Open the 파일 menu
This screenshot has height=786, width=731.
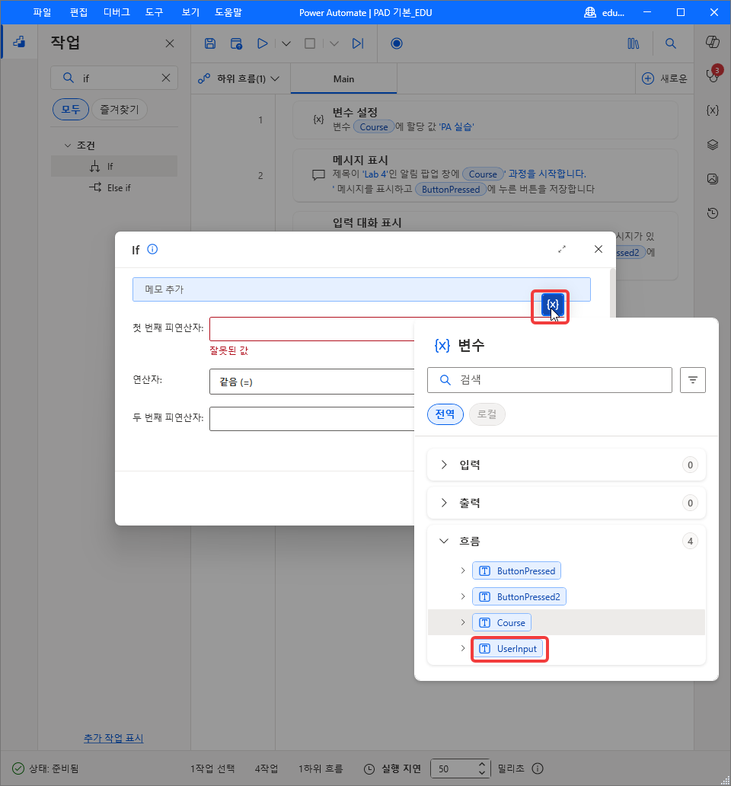[x=42, y=12]
